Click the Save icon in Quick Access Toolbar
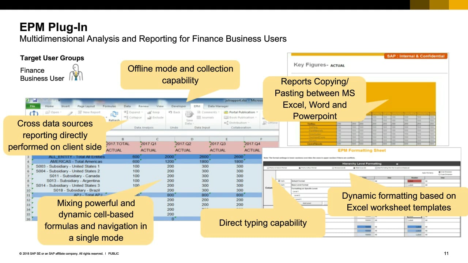 click(x=35, y=100)
